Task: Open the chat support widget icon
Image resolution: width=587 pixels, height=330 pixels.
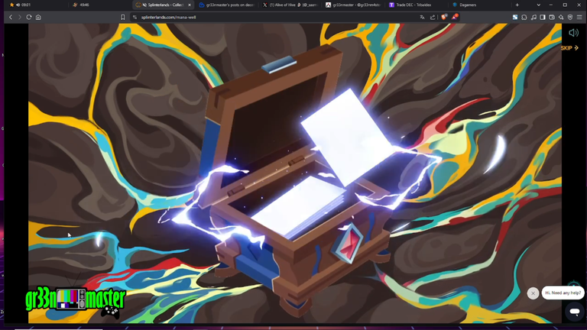Action: (575, 312)
